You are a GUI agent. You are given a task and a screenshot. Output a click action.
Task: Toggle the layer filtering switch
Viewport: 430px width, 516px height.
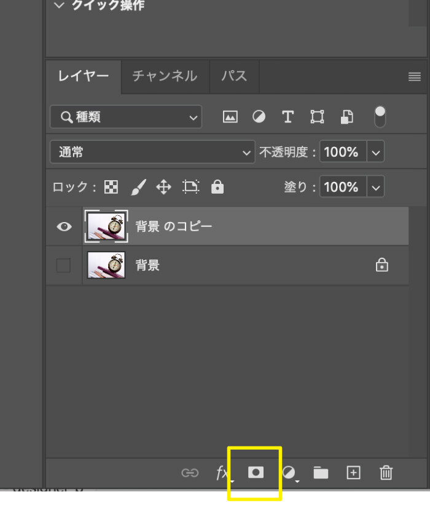(x=380, y=116)
